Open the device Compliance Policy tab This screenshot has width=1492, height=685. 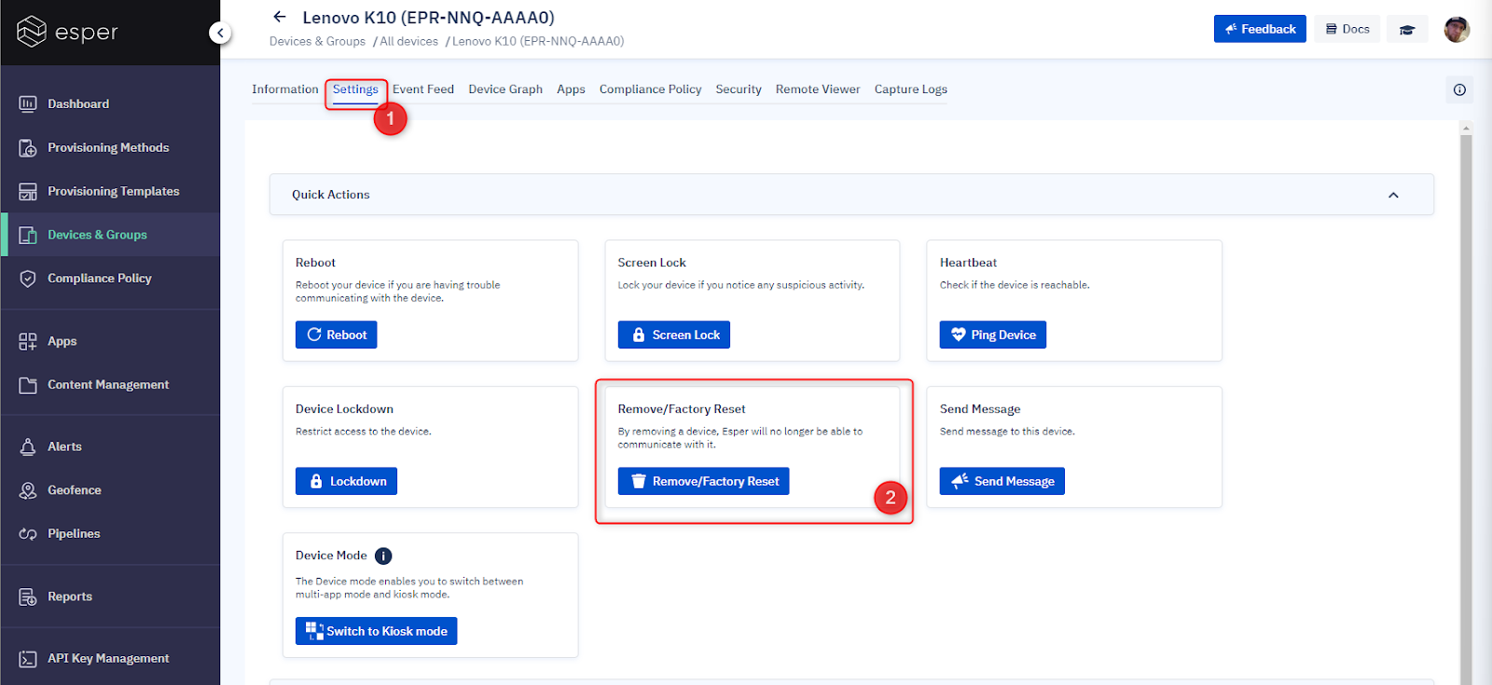coord(650,89)
